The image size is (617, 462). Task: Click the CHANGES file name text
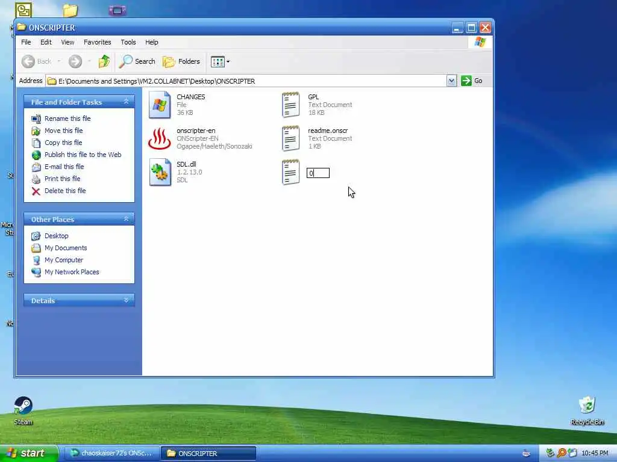(x=191, y=97)
